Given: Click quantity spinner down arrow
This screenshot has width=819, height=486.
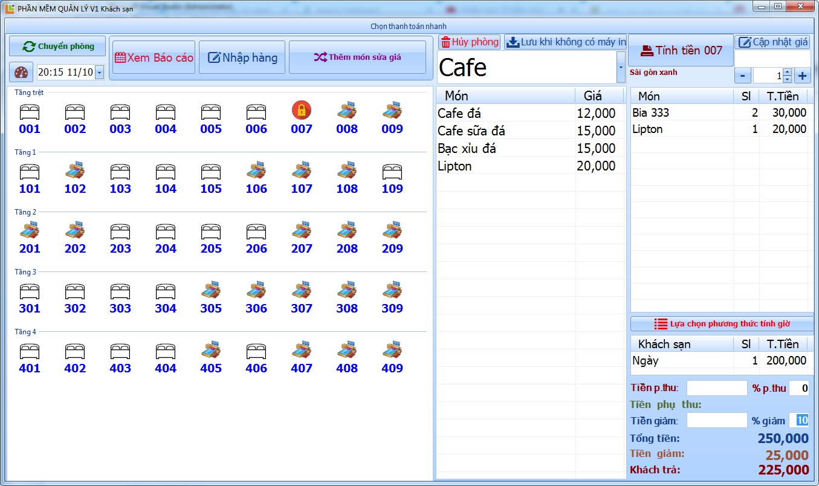Looking at the screenshot, I should [787, 79].
